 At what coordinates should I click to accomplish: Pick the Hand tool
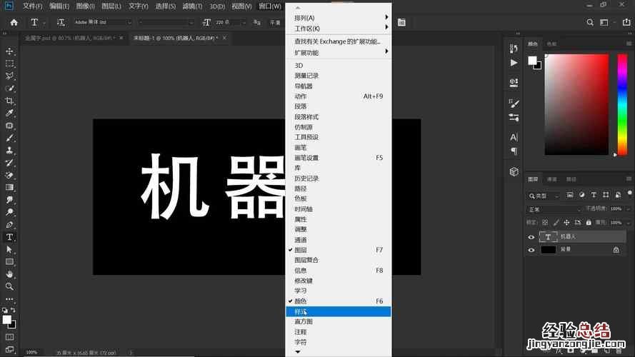pyautogui.click(x=10, y=274)
